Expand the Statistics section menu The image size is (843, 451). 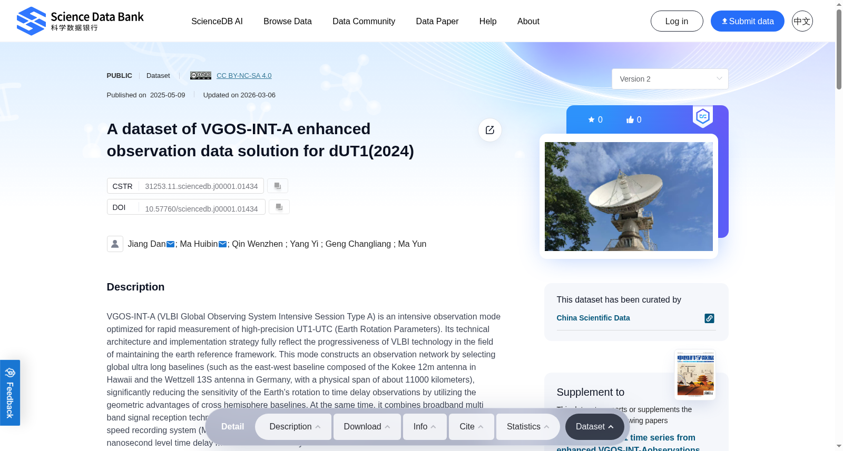point(528,427)
